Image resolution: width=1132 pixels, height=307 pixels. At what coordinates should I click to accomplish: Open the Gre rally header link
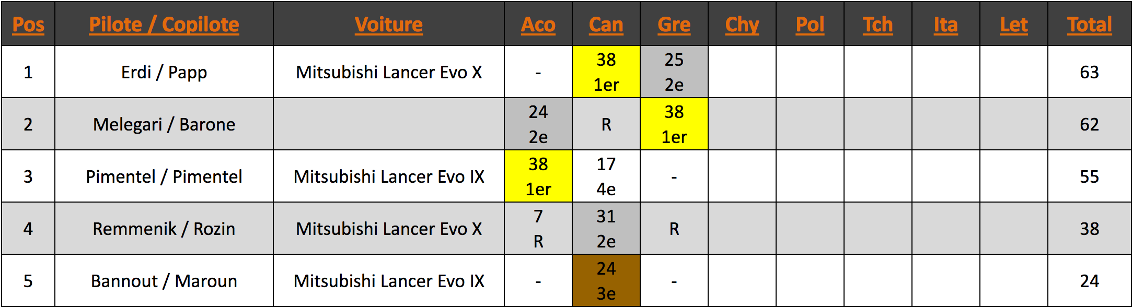pos(674,25)
